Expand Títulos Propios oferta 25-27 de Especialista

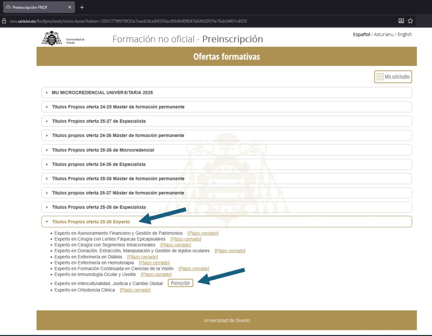coord(98,121)
